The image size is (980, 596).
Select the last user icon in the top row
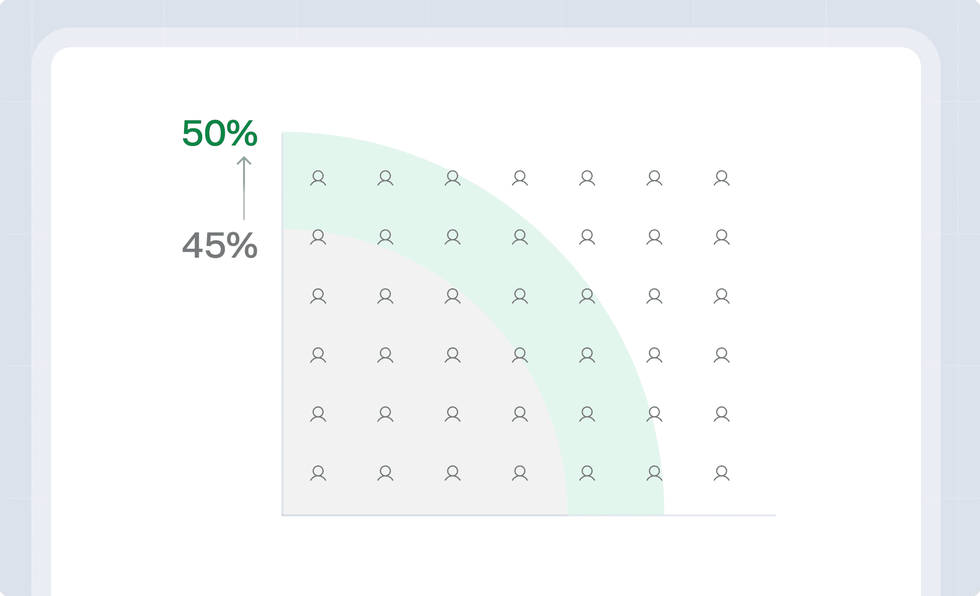pos(722,178)
